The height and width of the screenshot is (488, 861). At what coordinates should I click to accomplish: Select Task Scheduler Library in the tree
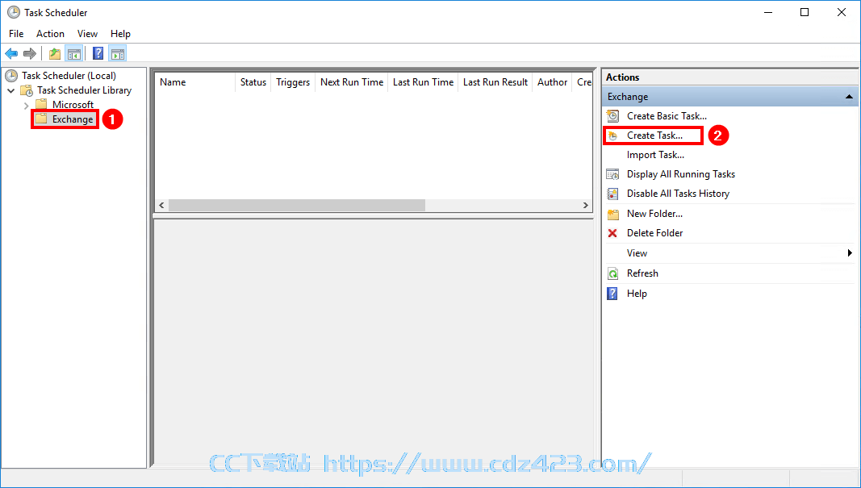pyautogui.click(x=85, y=90)
